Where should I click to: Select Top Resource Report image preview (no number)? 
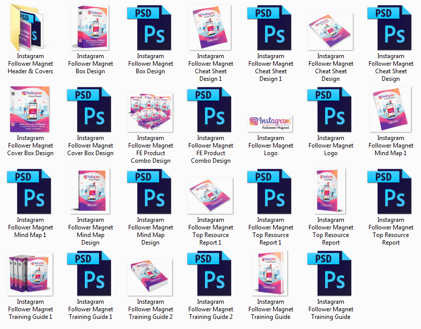(330, 191)
